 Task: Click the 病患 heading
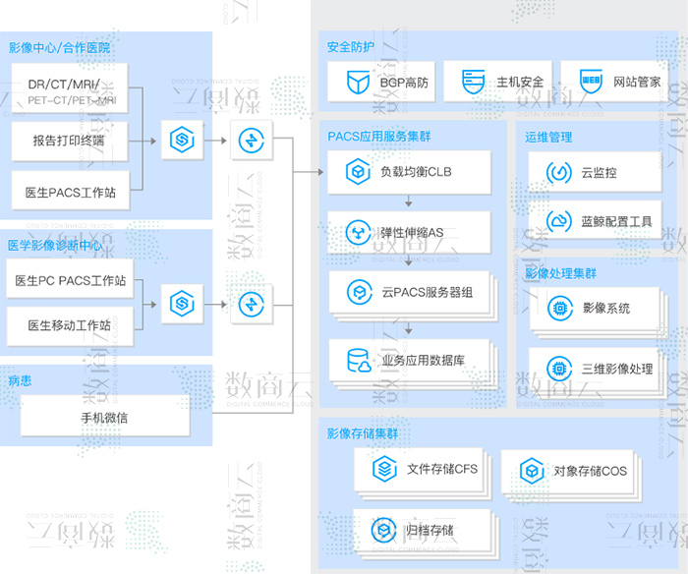tap(21, 380)
